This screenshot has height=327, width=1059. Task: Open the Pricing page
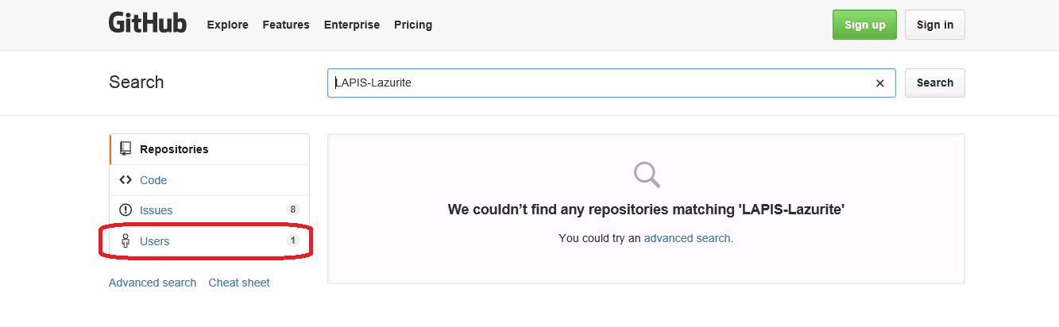(x=413, y=25)
